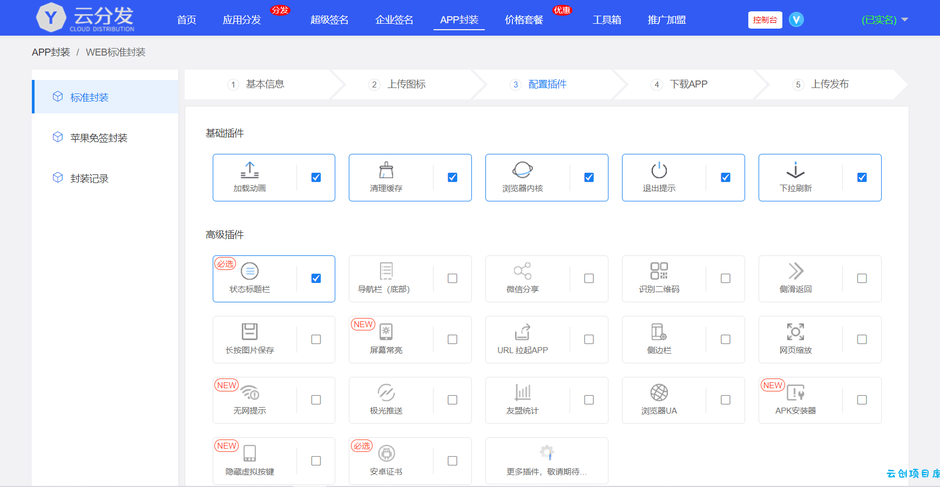The image size is (940, 487).
Task: Uncheck the 退出提示 checkbox
Action: pyautogui.click(x=726, y=177)
